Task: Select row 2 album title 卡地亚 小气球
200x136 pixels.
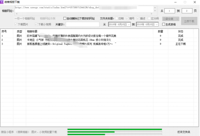Action: coord(69,40)
